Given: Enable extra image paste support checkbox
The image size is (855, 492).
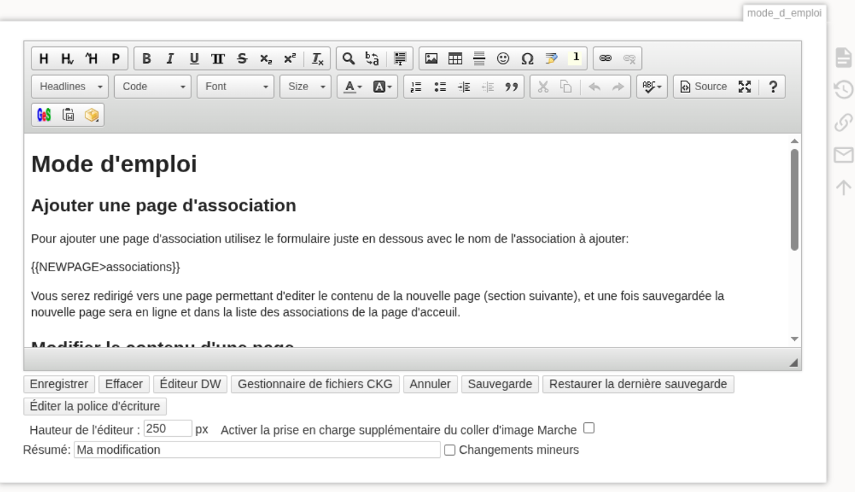Looking at the screenshot, I should pos(589,428).
